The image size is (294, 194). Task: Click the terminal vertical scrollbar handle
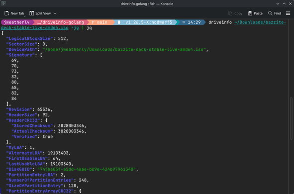click(x=291, y=118)
